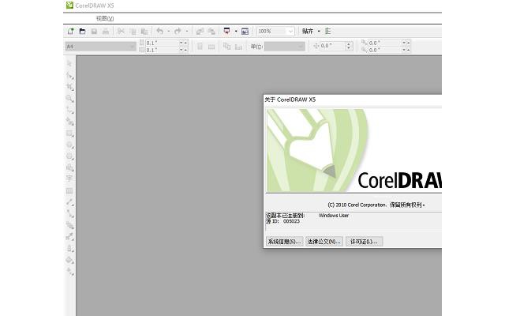
Task: Select the Smart Fill tool
Action: tap(70, 122)
